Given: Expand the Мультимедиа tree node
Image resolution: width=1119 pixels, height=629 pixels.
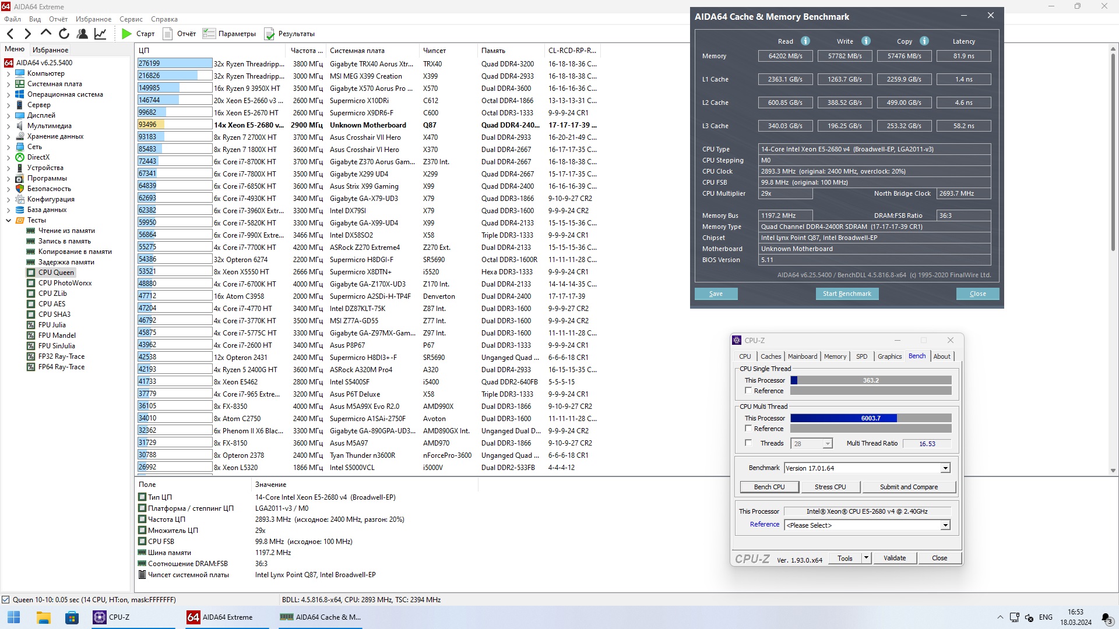Looking at the screenshot, I should (x=8, y=126).
